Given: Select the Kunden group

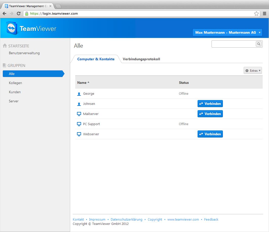Looking at the screenshot, I should coord(15,92).
